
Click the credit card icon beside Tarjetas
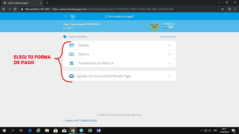71,45
